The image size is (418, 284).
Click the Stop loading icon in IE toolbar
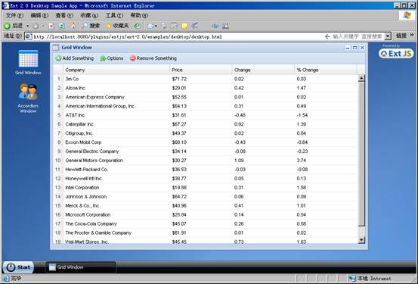tap(51, 26)
